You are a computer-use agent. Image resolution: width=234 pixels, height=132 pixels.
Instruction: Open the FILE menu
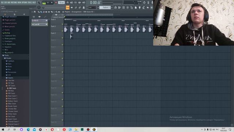point(2,3)
